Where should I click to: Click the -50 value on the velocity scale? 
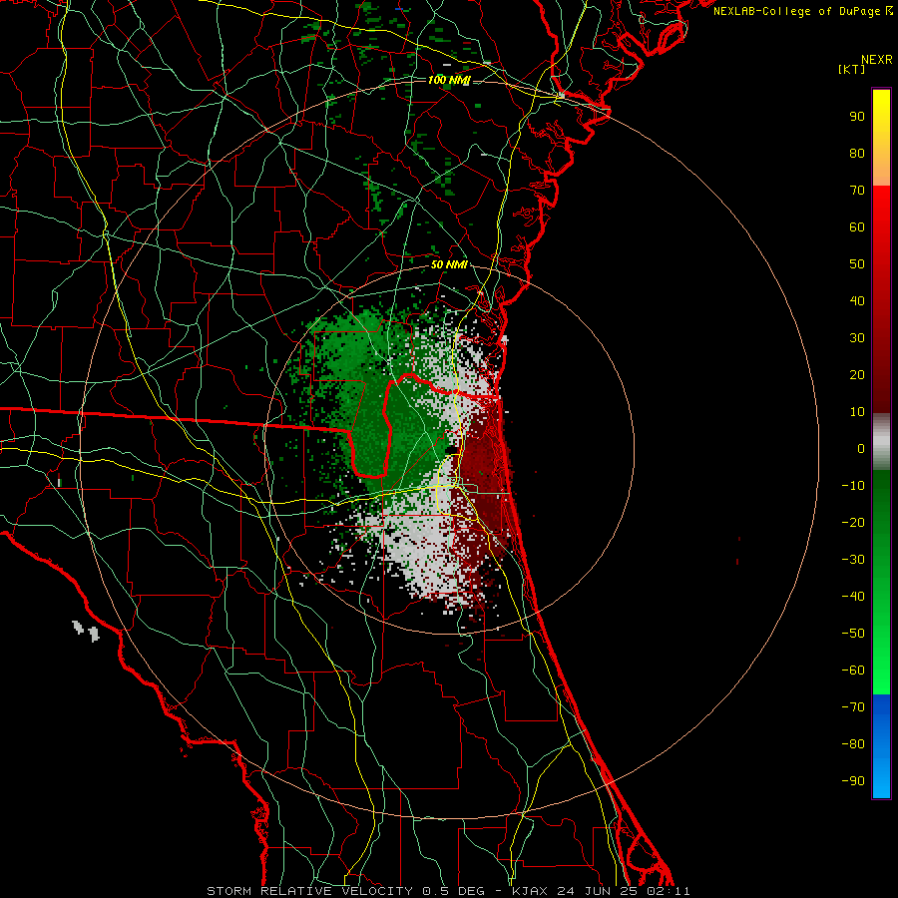(x=853, y=634)
